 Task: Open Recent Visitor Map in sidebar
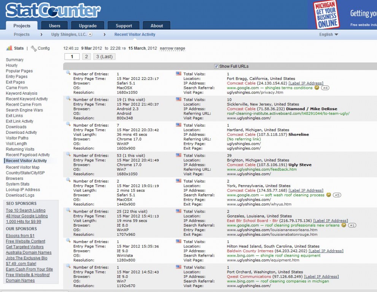(22, 167)
